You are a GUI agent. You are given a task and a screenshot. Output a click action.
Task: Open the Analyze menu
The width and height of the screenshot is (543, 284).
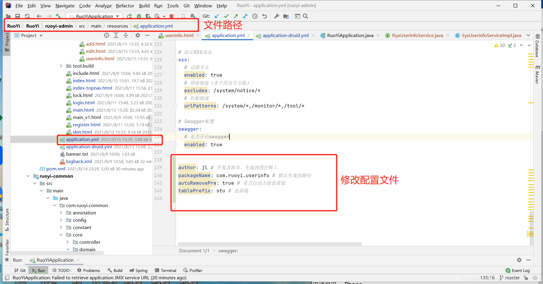[x=103, y=6]
